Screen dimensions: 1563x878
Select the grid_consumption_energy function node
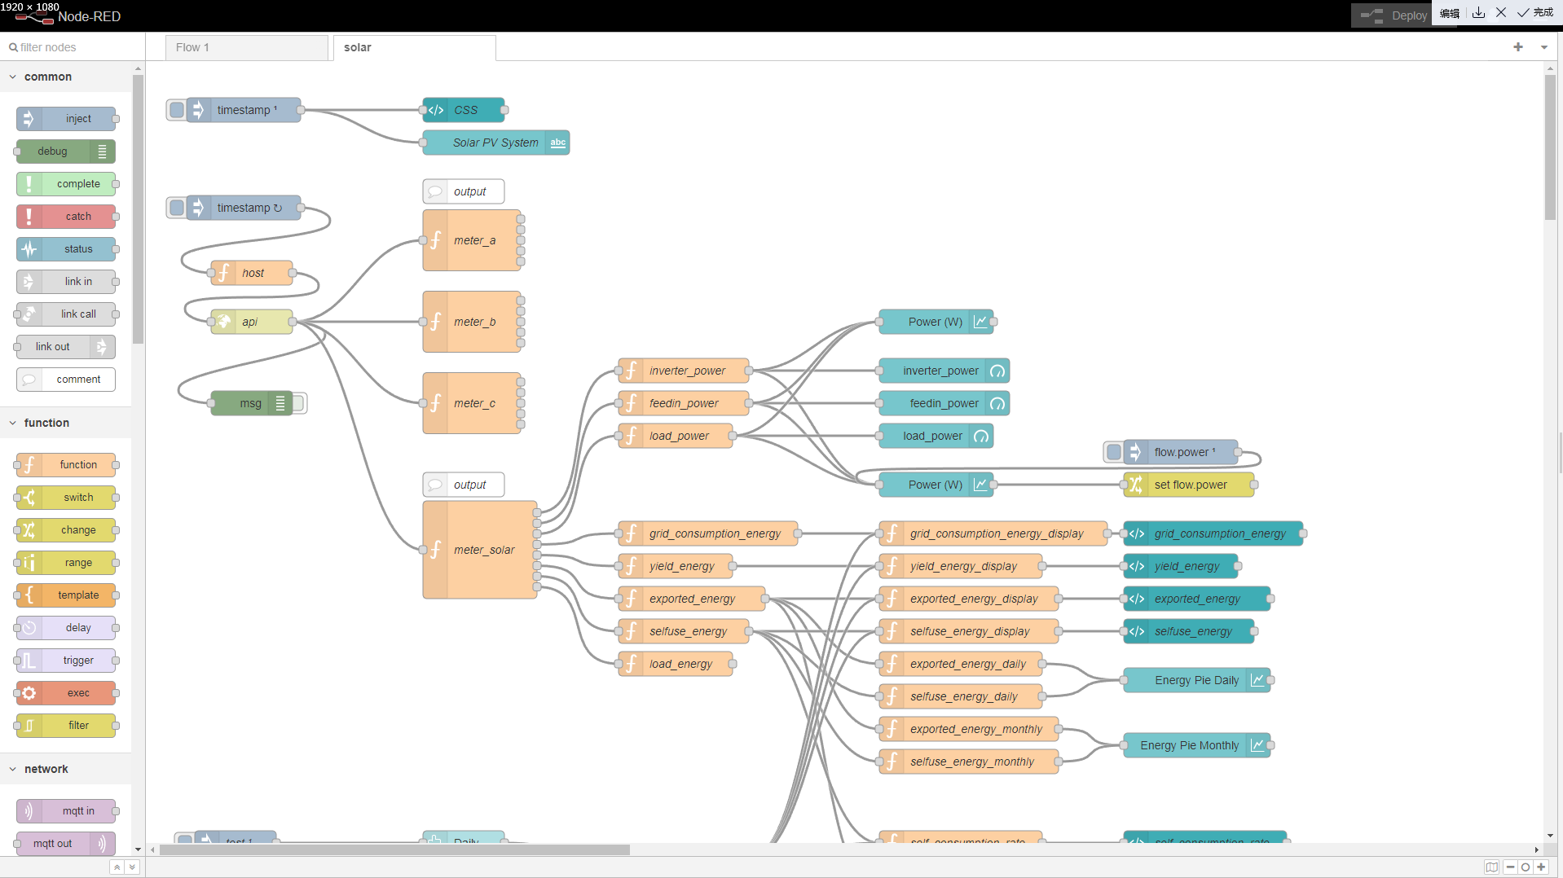click(x=707, y=533)
